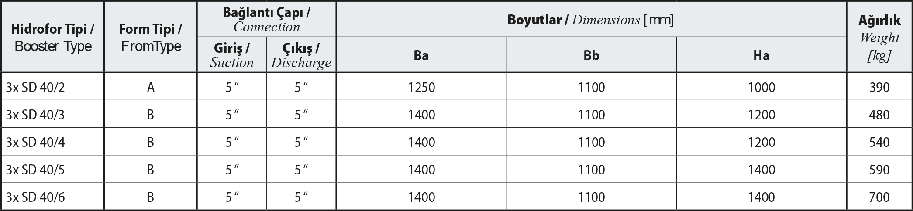Select the weight value 390
The height and width of the screenshot is (211, 913).
tap(879, 88)
